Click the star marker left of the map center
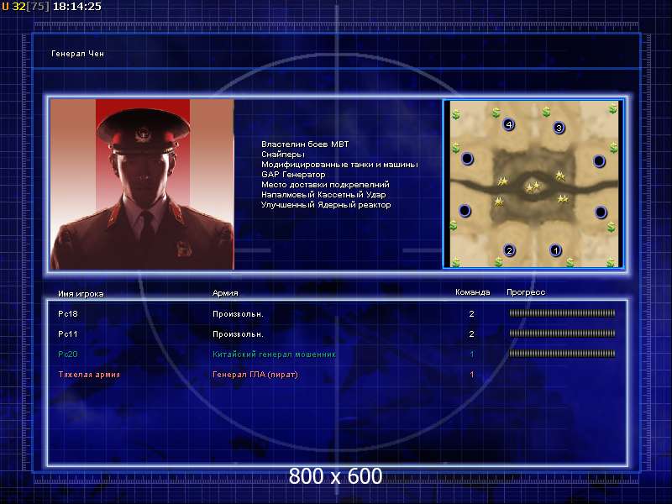Screen dimensions: 672x504 (x=502, y=181)
